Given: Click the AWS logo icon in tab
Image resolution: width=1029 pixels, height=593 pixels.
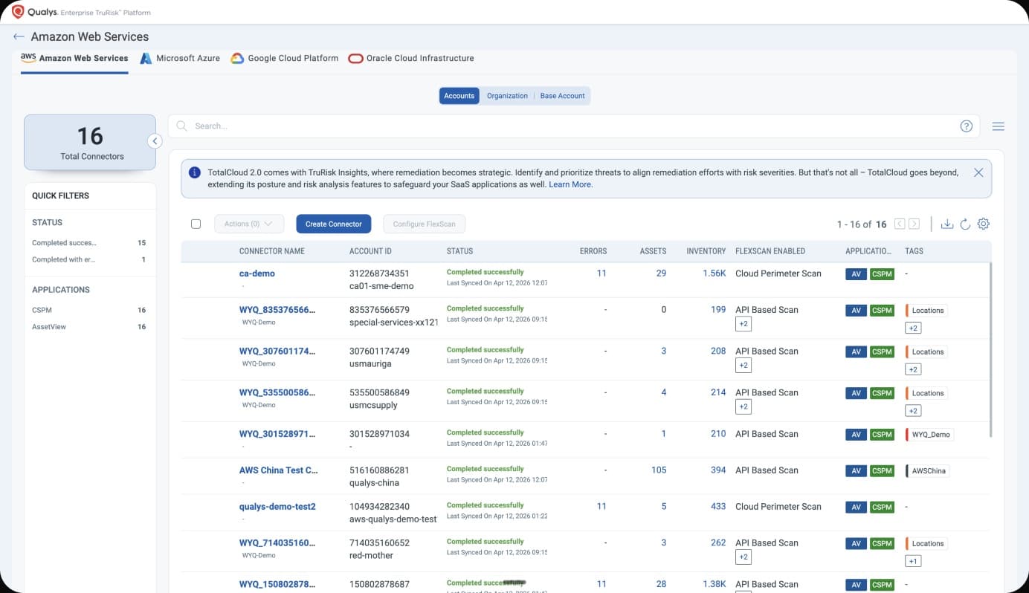Looking at the screenshot, I should coord(28,57).
